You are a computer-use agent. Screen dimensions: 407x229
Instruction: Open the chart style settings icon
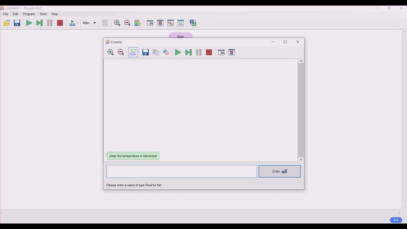coord(138,23)
